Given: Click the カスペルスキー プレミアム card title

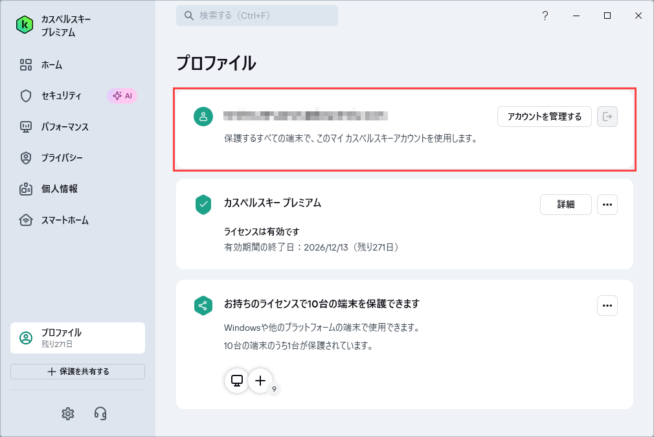Looking at the screenshot, I should [273, 203].
